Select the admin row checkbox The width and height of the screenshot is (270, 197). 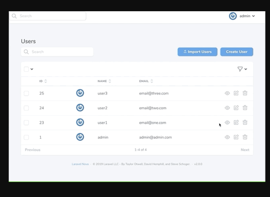tap(26, 137)
